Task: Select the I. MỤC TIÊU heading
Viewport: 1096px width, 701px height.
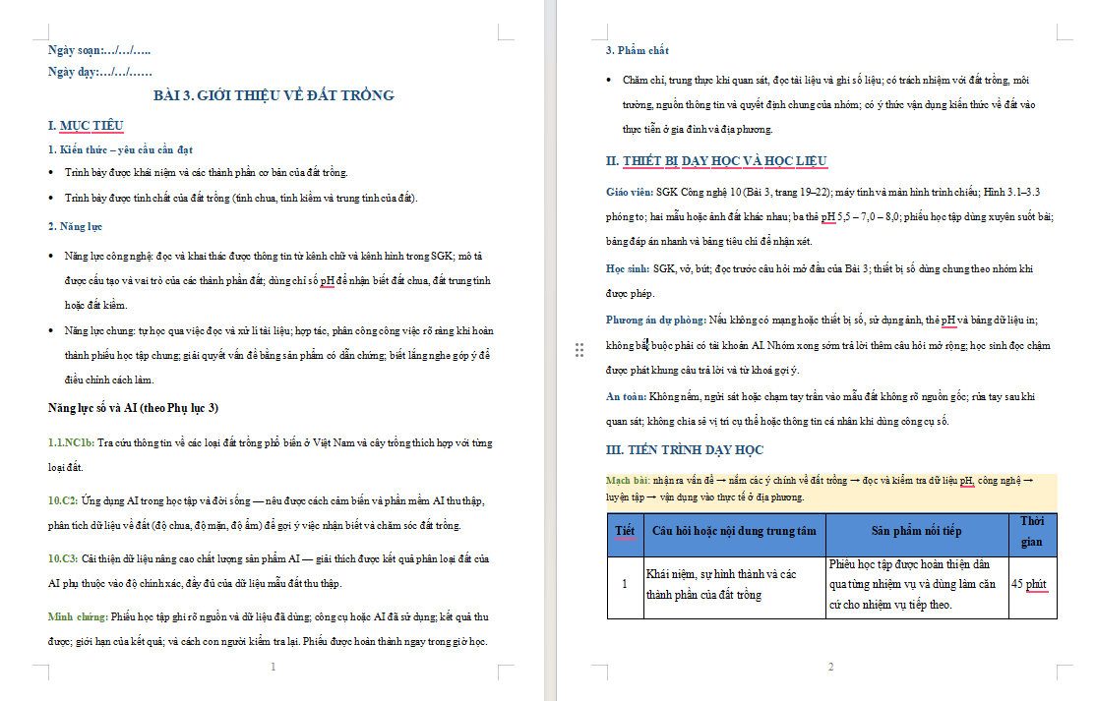Action: [x=86, y=126]
